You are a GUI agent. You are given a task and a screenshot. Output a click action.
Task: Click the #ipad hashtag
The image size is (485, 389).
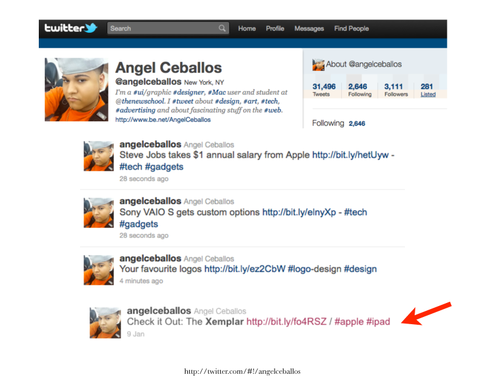click(x=378, y=322)
